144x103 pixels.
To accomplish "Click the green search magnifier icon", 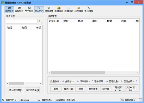I will click(x=40, y=21).
